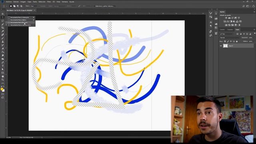Image resolution: width=256 pixels, height=144 pixels.
Task: Select the Eyedropper tool
Action: [3, 31]
